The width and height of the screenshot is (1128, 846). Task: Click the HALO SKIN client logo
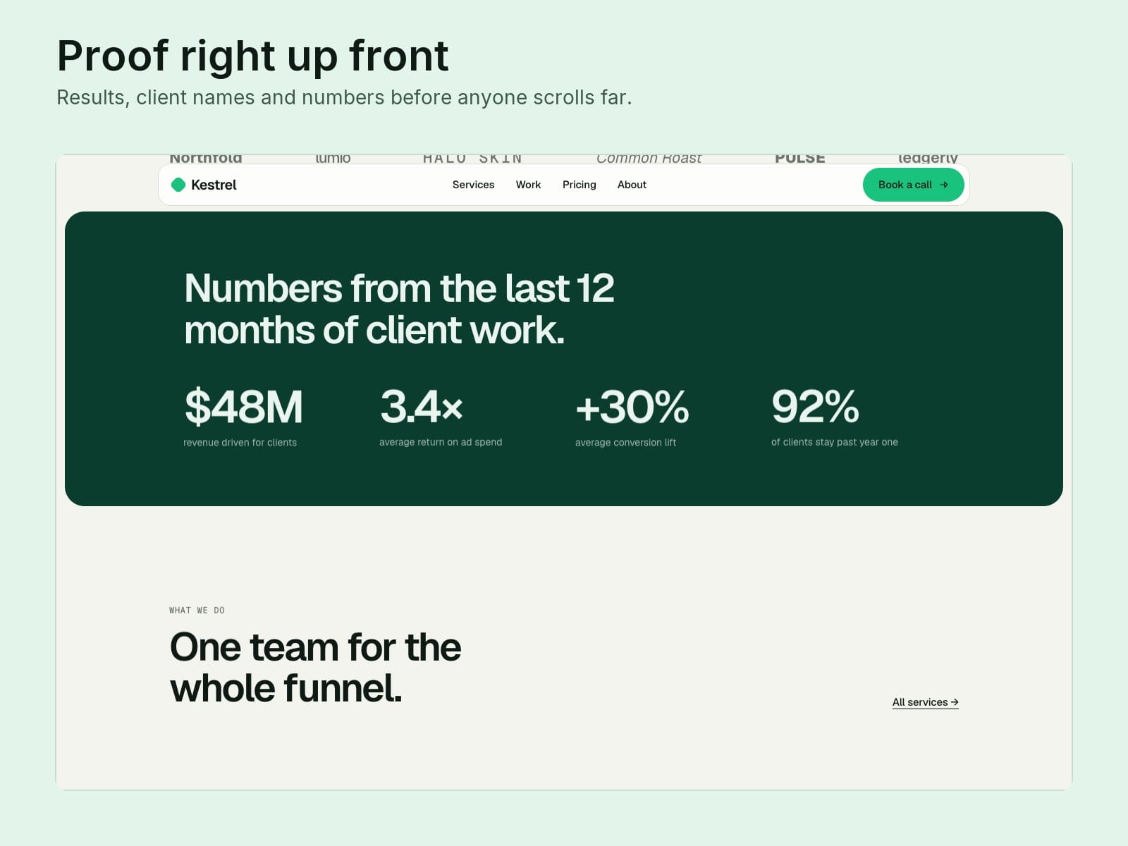pos(472,159)
